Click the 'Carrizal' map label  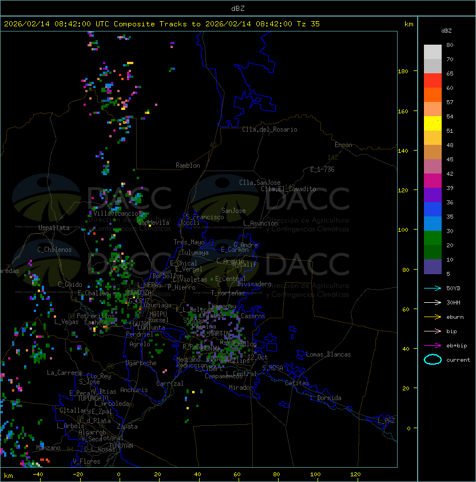click(170, 384)
